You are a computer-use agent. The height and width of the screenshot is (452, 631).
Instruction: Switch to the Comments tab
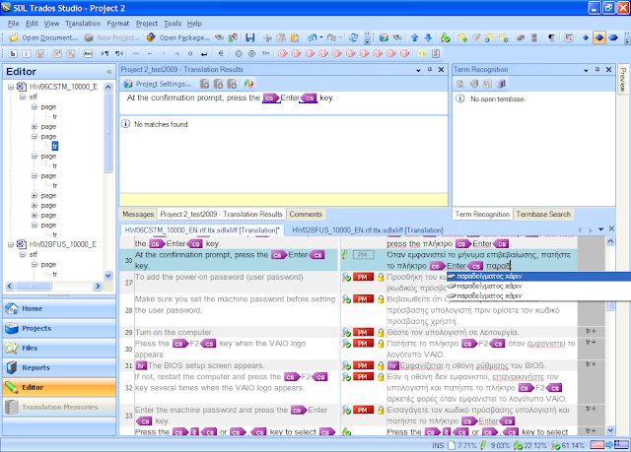click(306, 214)
